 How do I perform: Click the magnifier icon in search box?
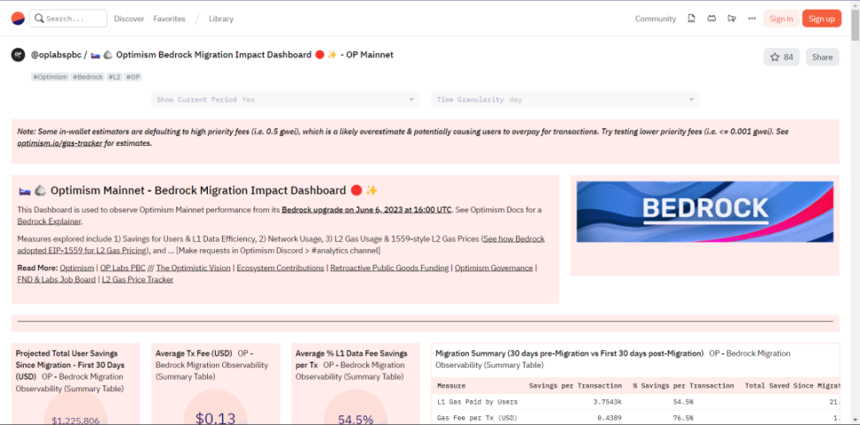(x=39, y=19)
